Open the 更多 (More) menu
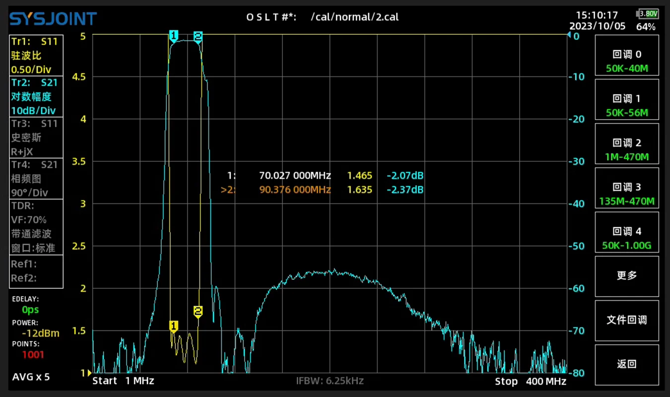The height and width of the screenshot is (397, 670). pyautogui.click(x=627, y=276)
